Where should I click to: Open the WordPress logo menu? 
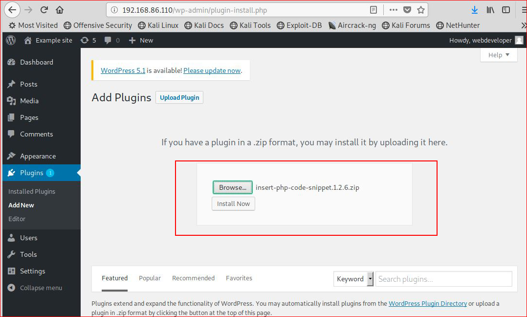coord(11,40)
